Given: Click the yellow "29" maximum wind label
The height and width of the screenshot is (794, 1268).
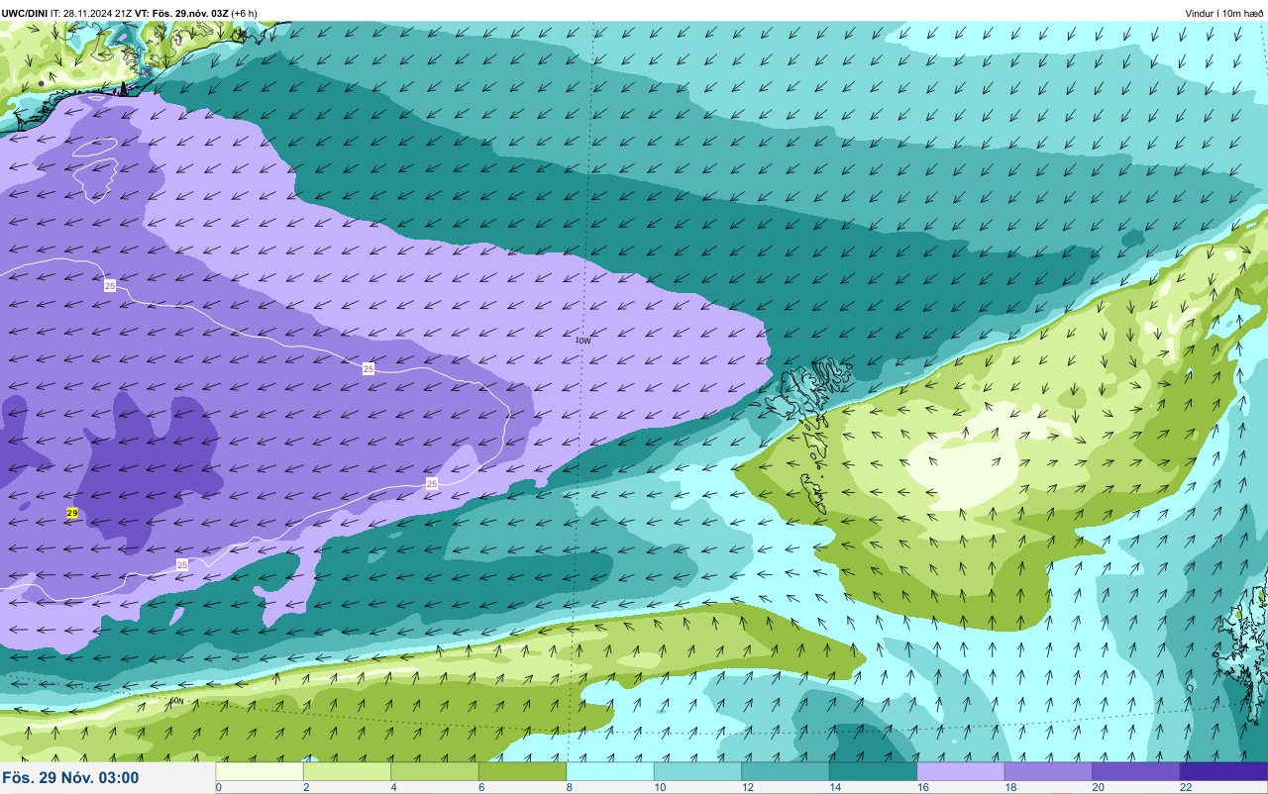Looking at the screenshot, I should click(72, 513).
